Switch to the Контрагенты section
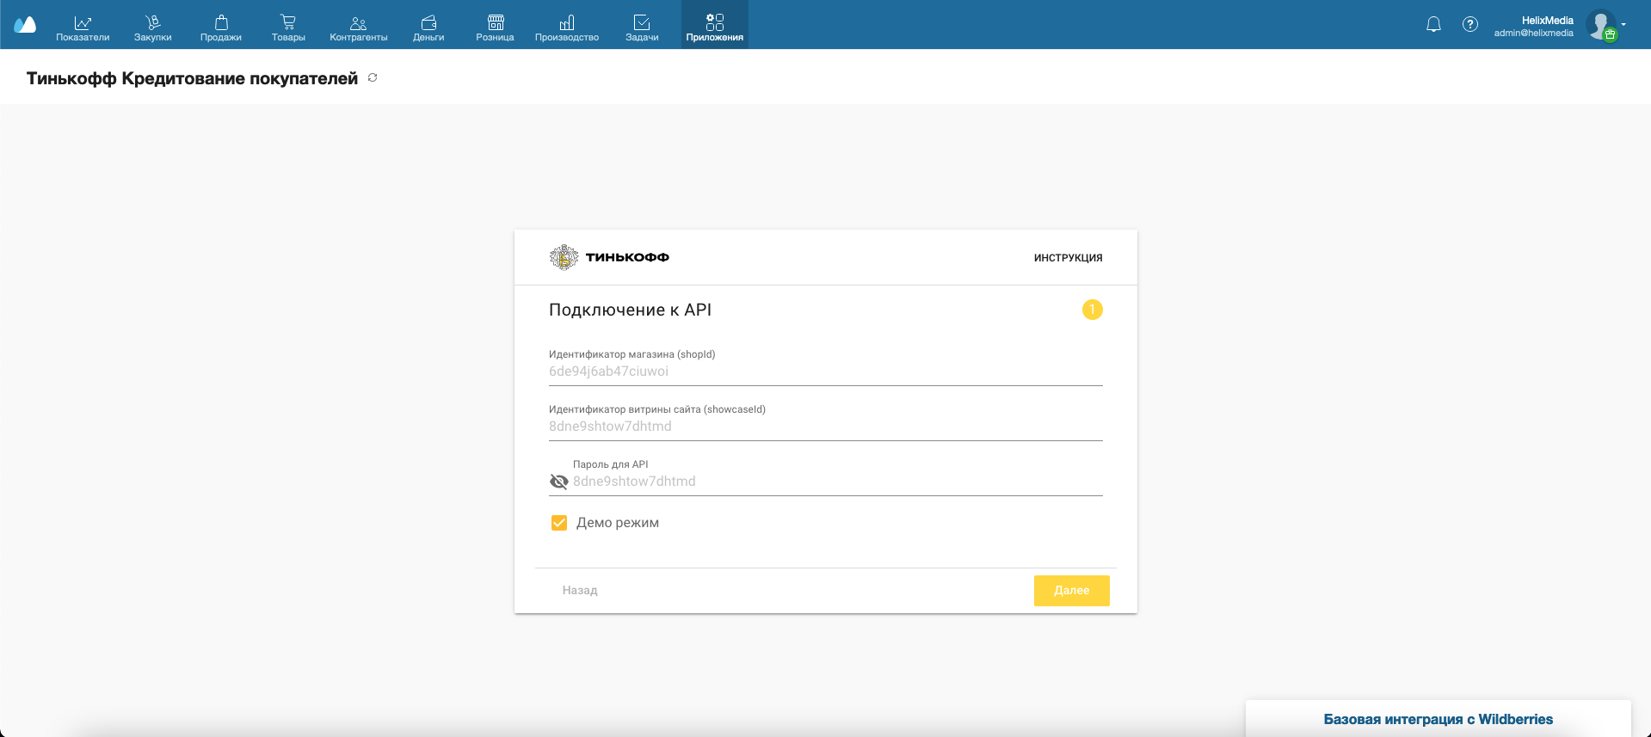This screenshot has height=737, width=1651. pyautogui.click(x=359, y=28)
